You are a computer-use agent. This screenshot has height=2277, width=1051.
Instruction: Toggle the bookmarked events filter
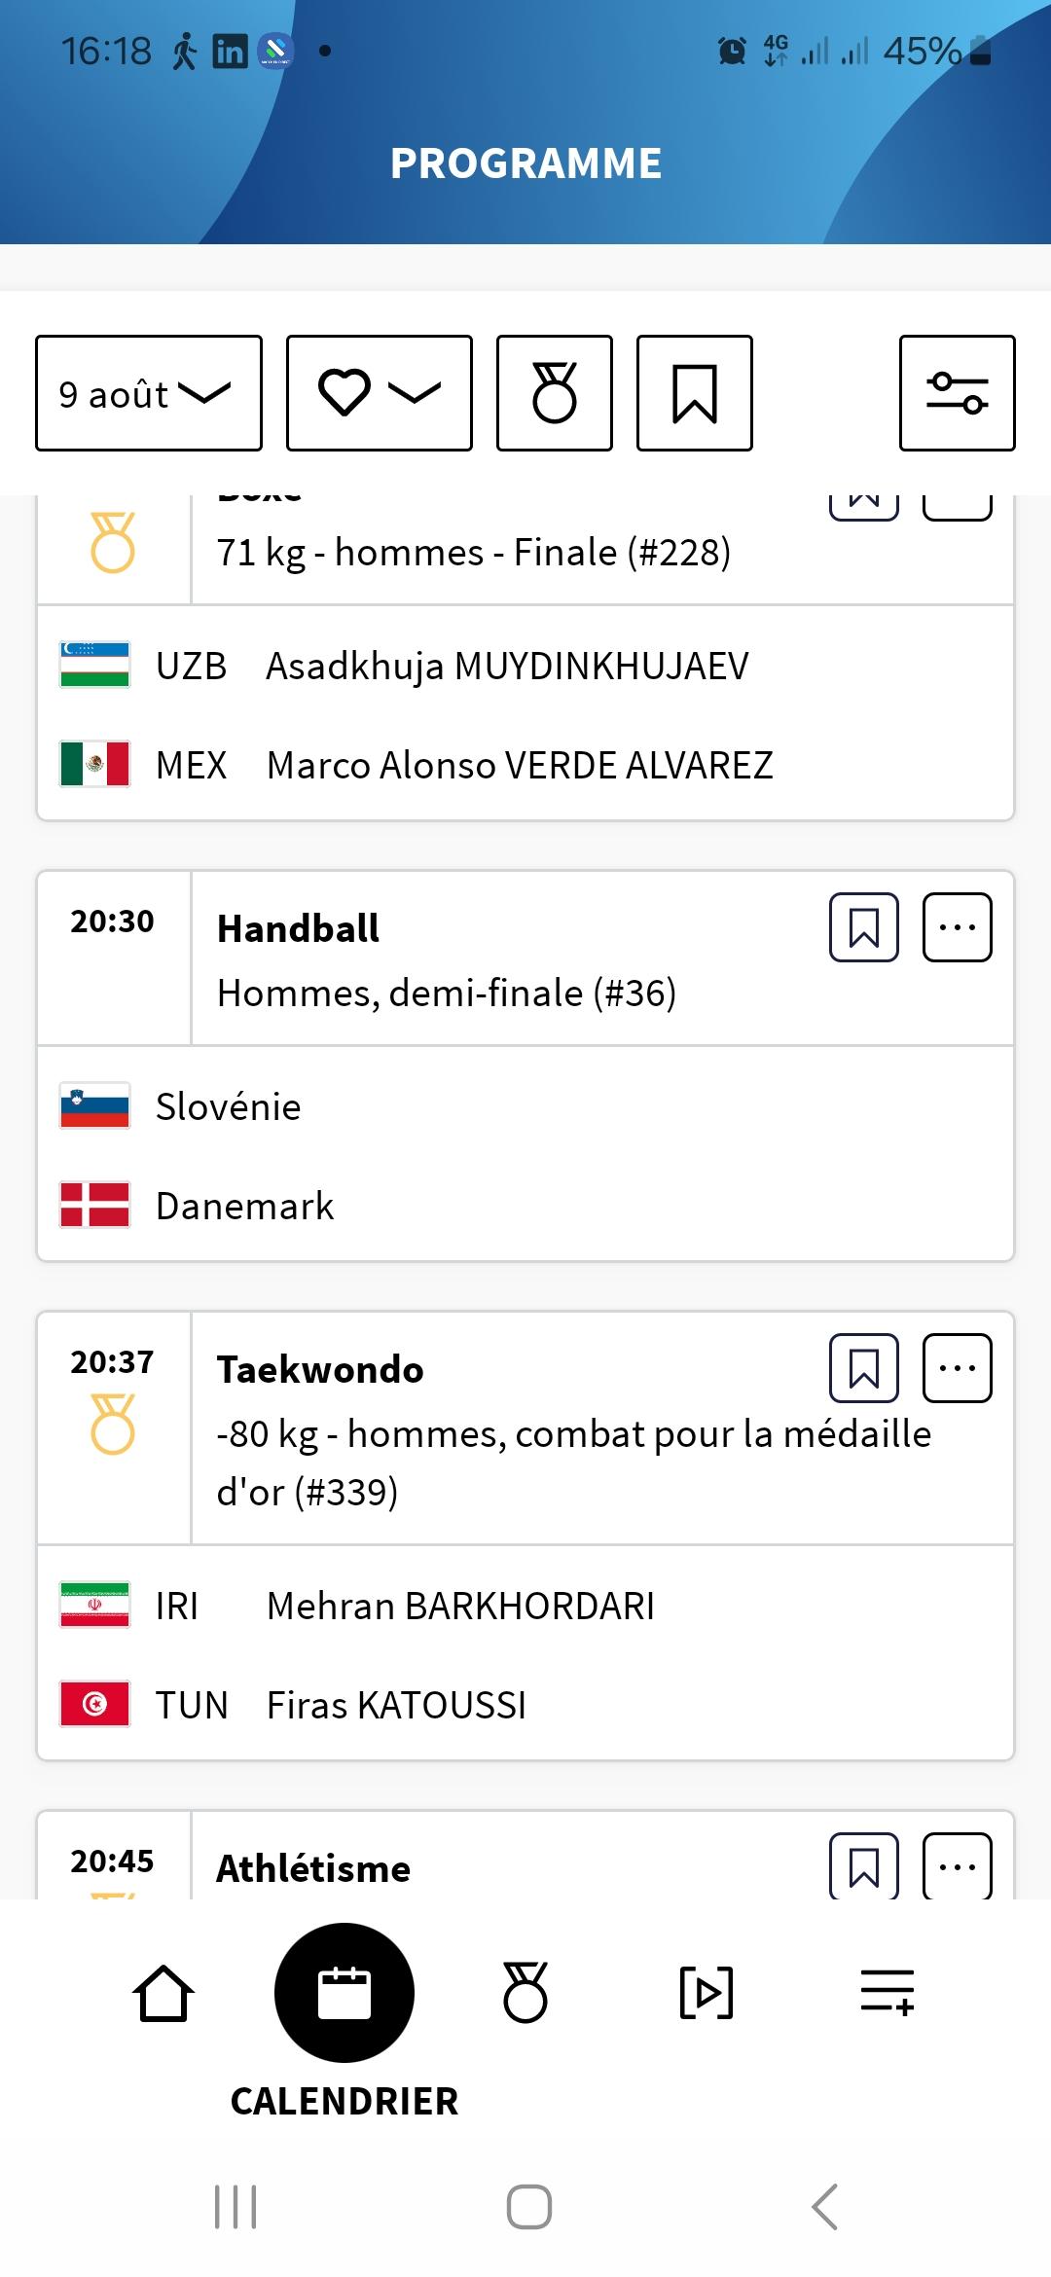[695, 393]
